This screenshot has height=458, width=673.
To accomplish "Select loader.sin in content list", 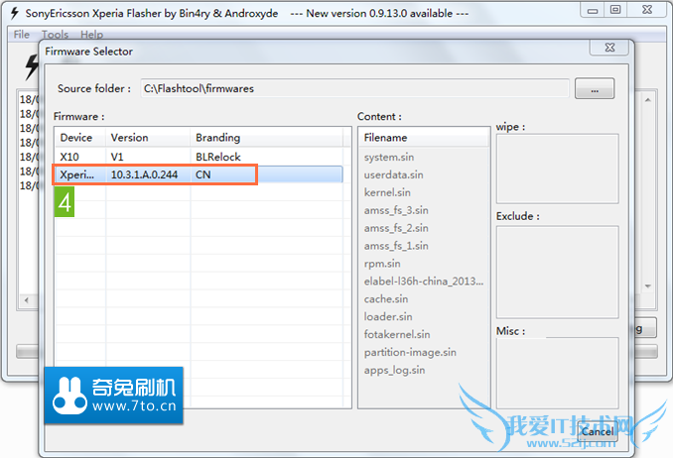I will point(388,316).
